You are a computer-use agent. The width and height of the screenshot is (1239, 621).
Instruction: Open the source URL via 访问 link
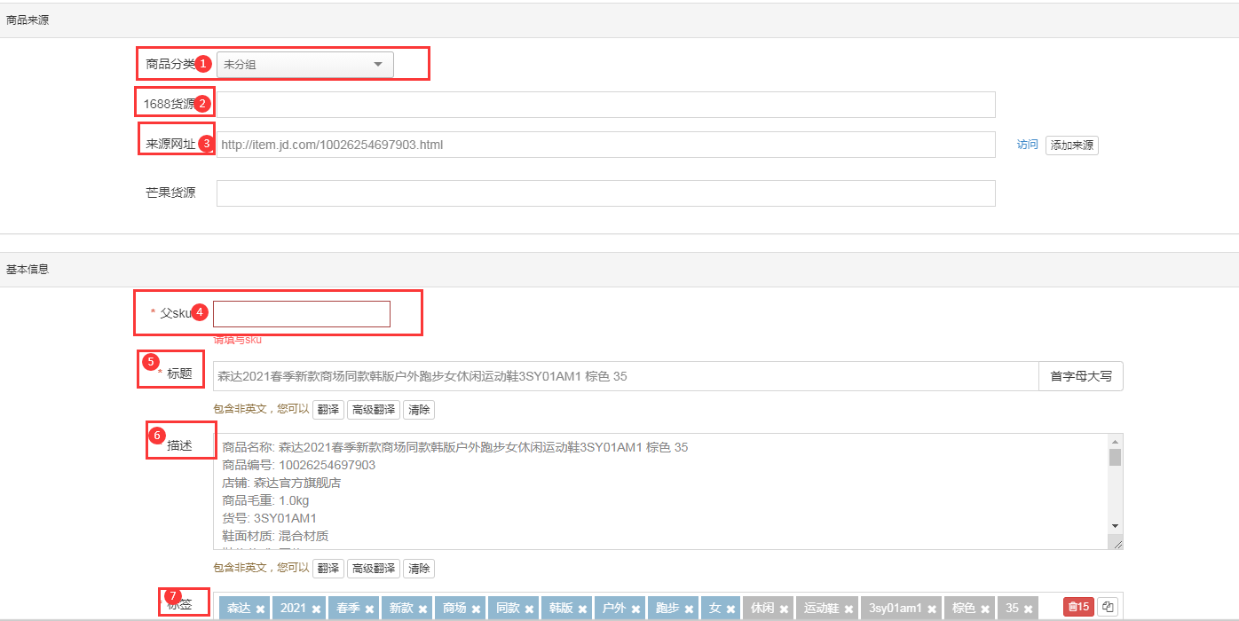coord(1028,145)
